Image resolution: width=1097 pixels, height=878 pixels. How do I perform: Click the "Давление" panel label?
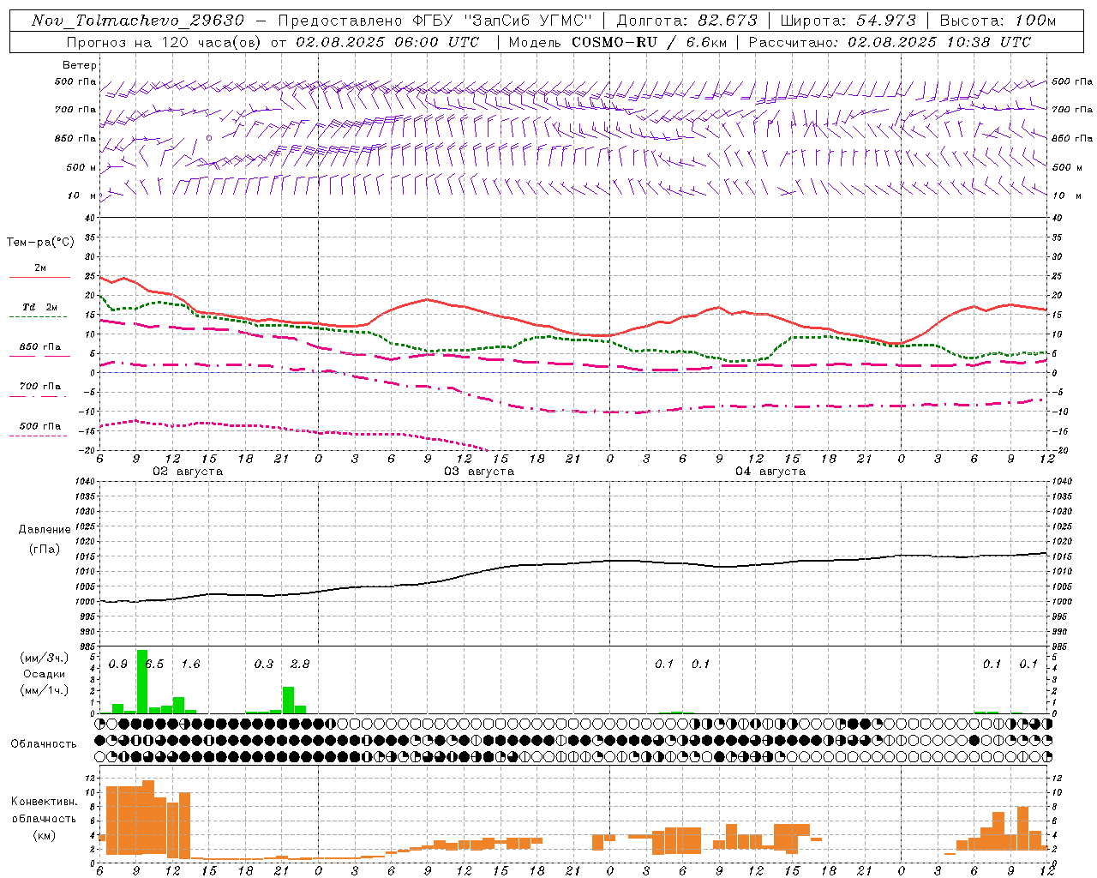tap(45, 529)
